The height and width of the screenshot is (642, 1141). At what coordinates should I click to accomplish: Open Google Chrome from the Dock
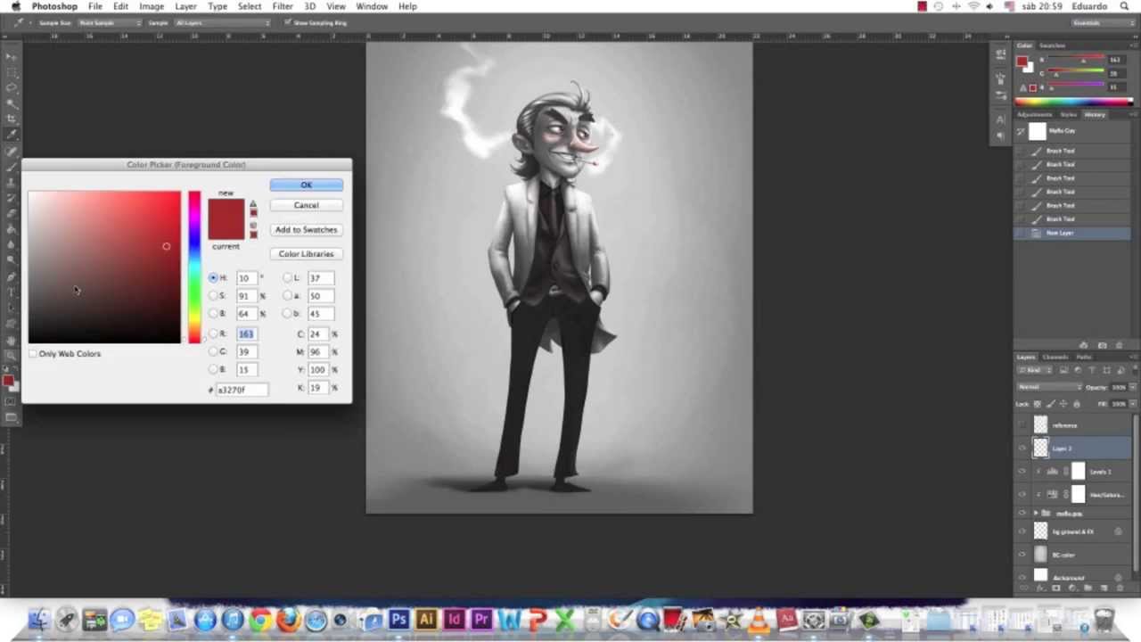[x=260, y=619]
